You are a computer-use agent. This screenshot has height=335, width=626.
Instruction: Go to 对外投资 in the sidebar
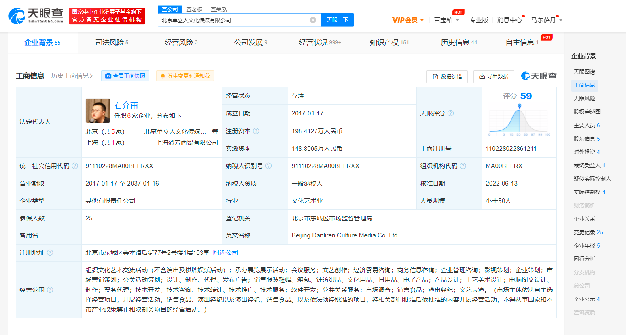(586, 152)
